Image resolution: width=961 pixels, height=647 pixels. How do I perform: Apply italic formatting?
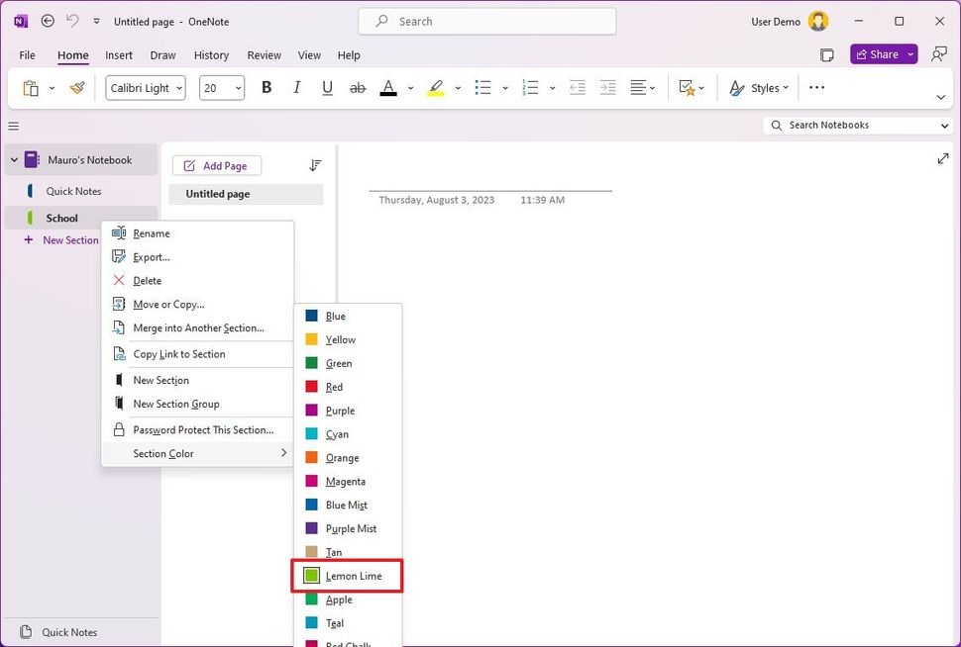tap(296, 88)
